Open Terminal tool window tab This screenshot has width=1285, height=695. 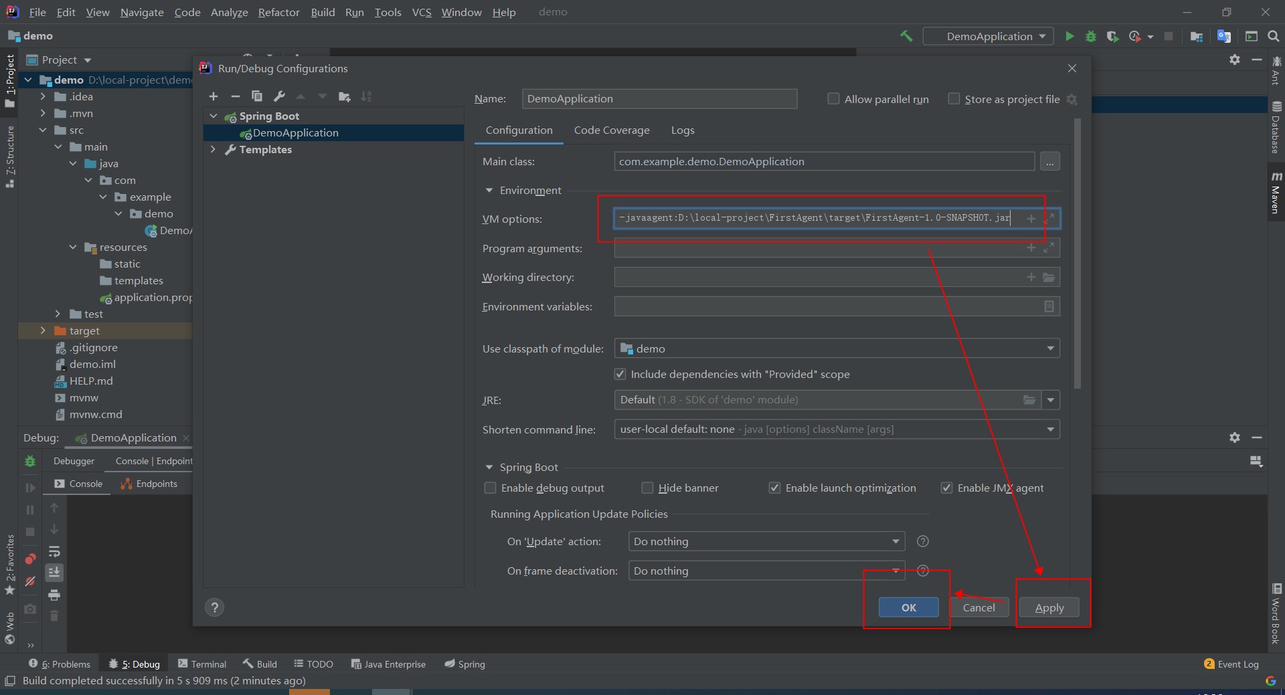[x=202, y=664]
